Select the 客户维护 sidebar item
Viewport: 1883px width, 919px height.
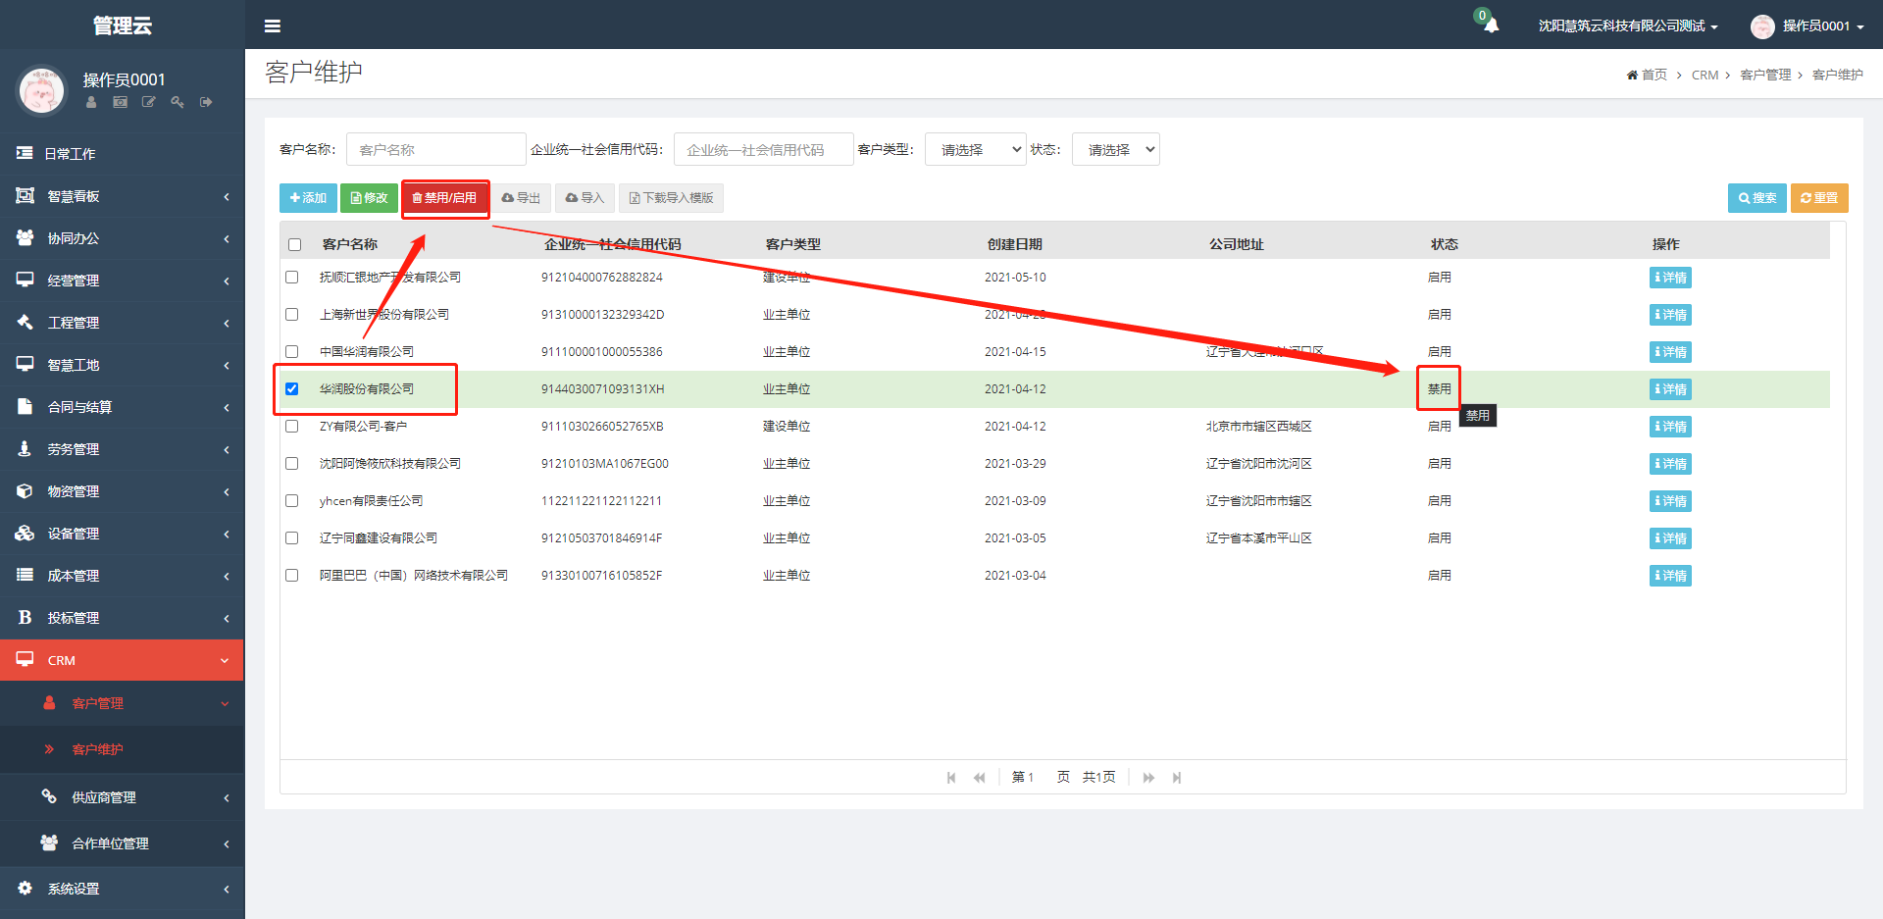[122, 749]
